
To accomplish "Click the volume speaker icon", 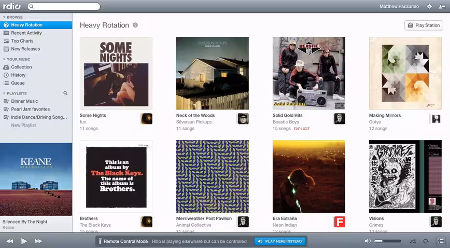I will (368, 241).
